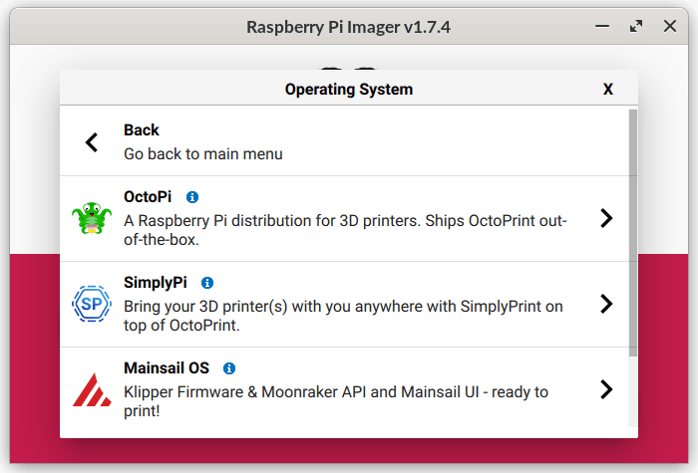Click the Operating System list scrollbar

coord(633,232)
